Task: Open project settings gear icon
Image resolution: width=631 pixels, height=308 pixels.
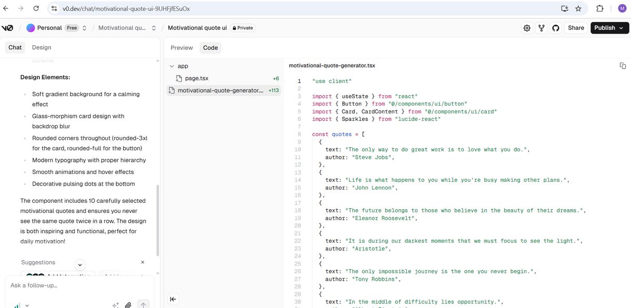Action: coord(527,28)
